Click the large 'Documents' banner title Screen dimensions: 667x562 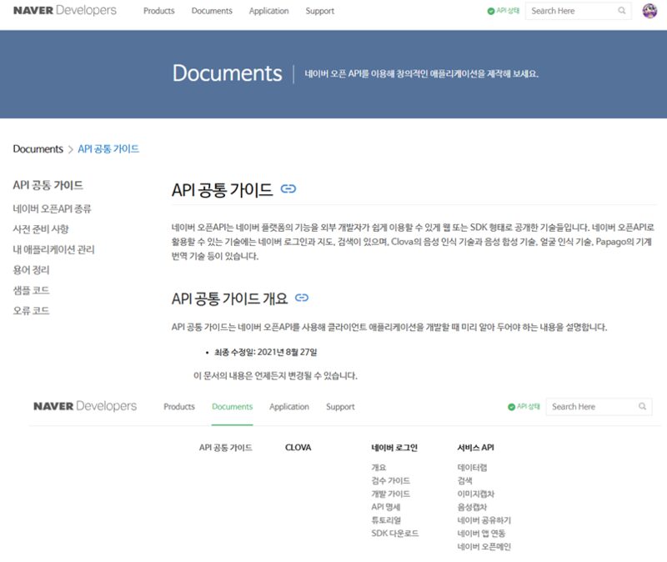(227, 73)
